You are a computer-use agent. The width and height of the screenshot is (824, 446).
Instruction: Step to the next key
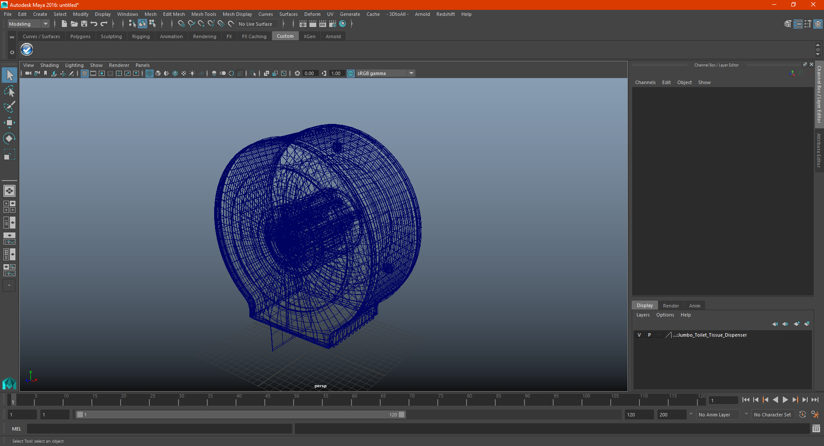(795, 400)
